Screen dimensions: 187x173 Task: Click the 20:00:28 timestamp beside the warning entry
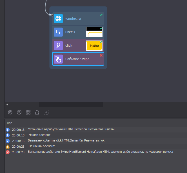[18, 147]
